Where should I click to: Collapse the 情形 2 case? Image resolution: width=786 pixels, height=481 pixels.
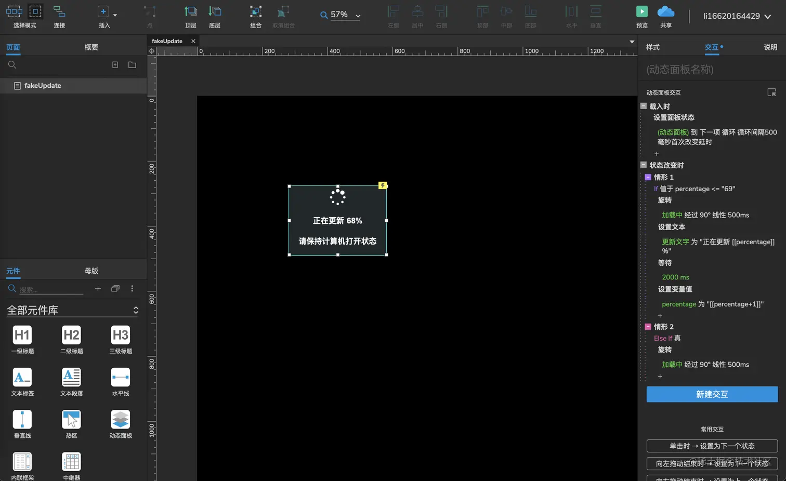click(648, 327)
